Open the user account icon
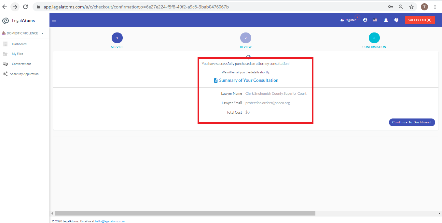The height and width of the screenshot is (223, 442). (x=365, y=20)
